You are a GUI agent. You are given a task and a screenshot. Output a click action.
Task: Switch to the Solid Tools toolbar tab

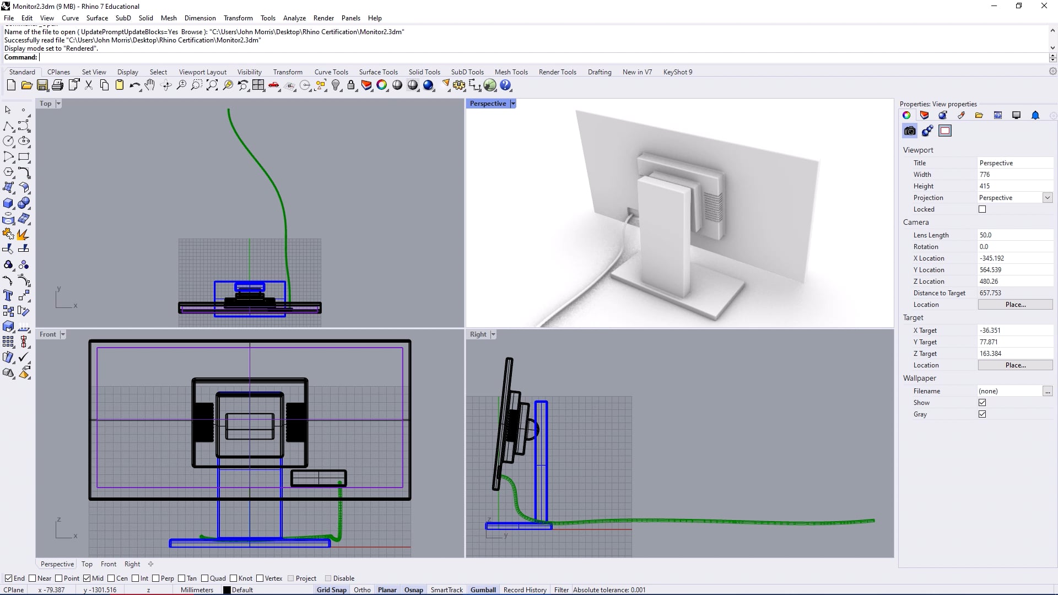[x=424, y=72]
